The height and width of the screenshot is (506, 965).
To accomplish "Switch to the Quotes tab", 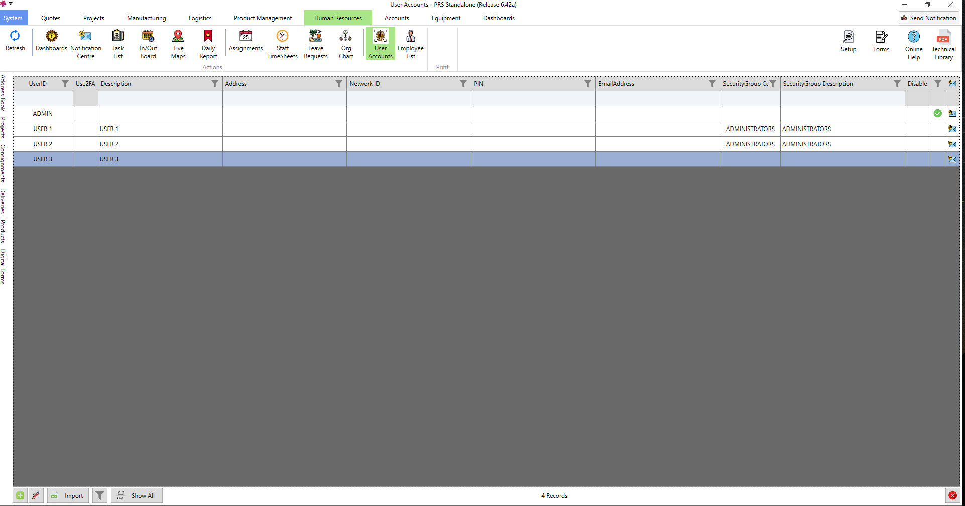I will click(x=51, y=18).
